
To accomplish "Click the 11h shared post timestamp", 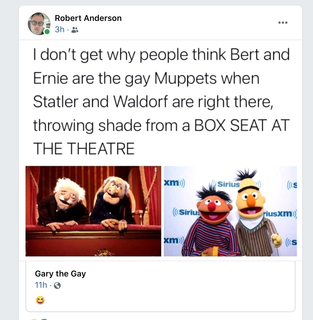I will click(41, 285).
